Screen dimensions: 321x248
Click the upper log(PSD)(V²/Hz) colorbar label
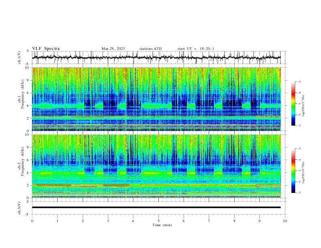coord(303,106)
